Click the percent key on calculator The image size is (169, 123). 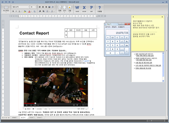point(127,42)
